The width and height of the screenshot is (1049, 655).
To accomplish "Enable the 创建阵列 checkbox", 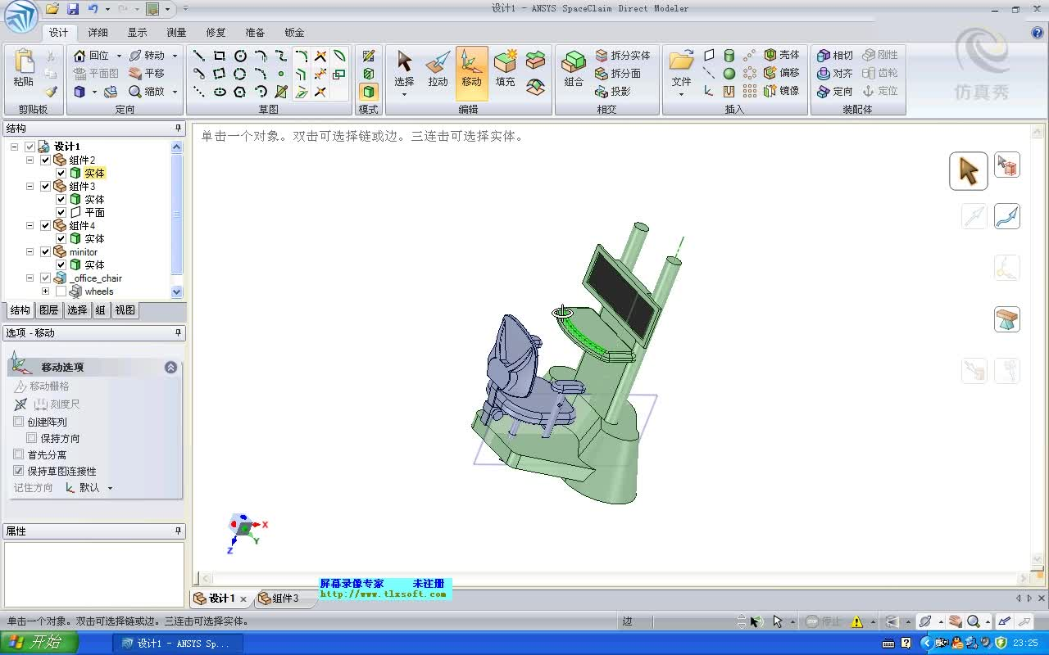I will point(18,421).
